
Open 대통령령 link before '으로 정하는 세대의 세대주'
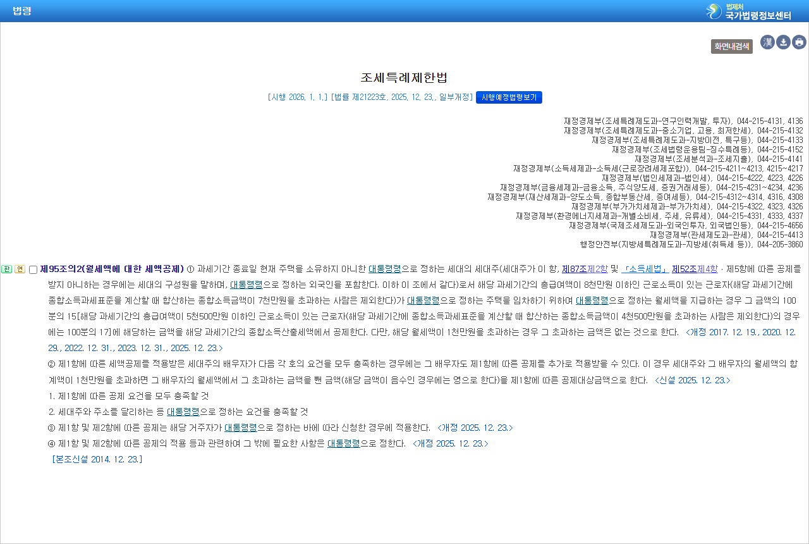[x=385, y=269]
